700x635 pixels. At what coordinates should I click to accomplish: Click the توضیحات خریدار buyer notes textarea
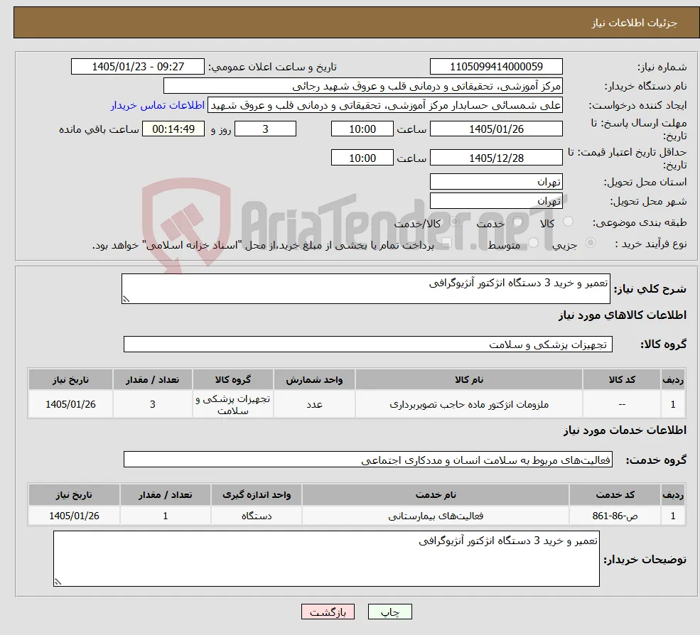click(326, 558)
